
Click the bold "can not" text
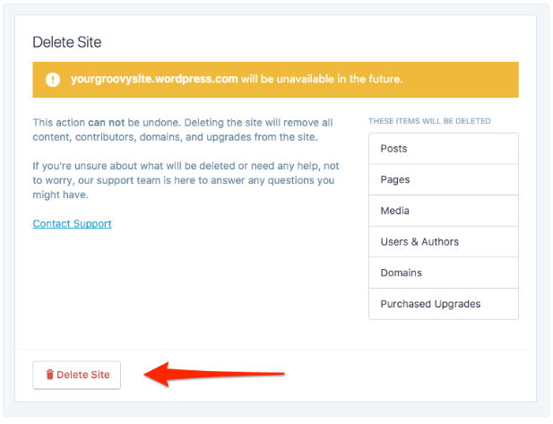point(106,122)
